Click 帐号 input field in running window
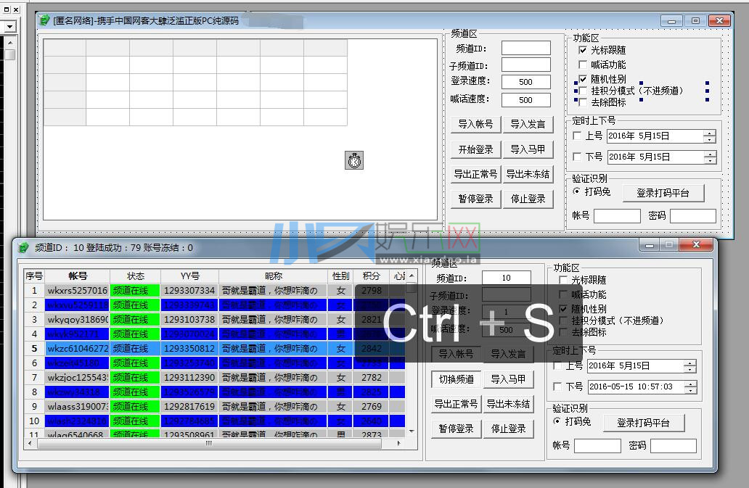Viewport: 749px width, 488px height. (597, 446)
